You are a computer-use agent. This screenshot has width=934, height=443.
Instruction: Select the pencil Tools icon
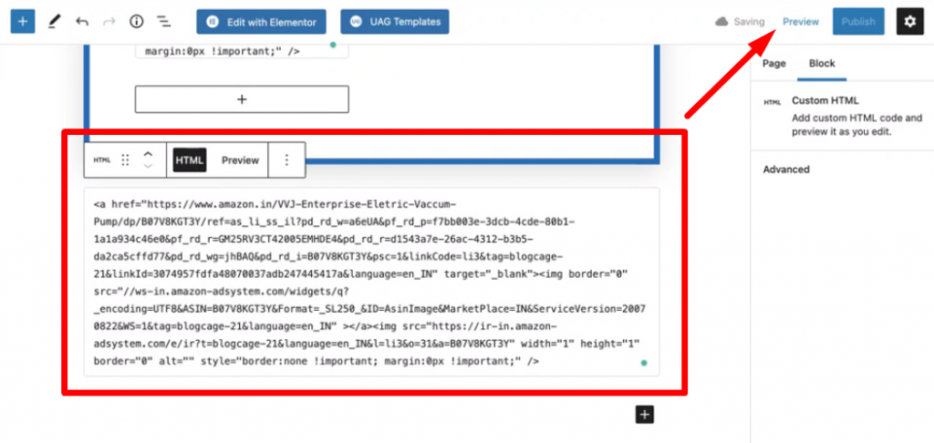coord(54,22)
